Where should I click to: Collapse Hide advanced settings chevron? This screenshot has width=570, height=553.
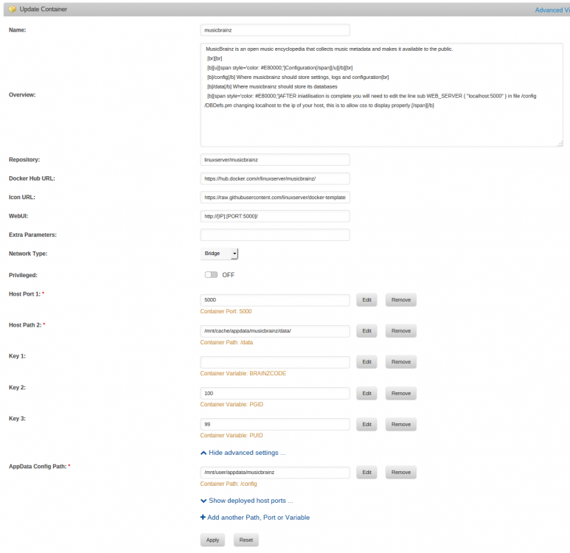[204, 453]
